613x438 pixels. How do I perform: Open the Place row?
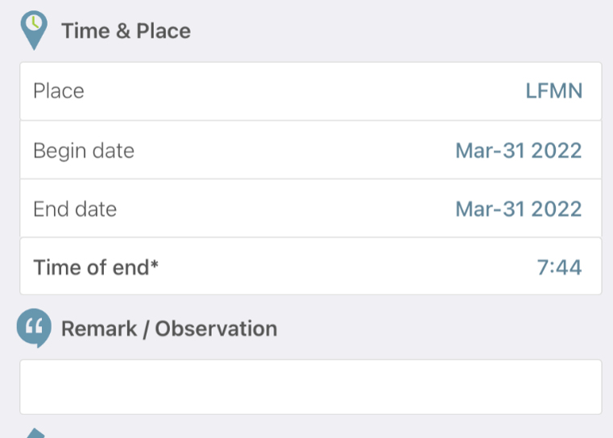311,92
